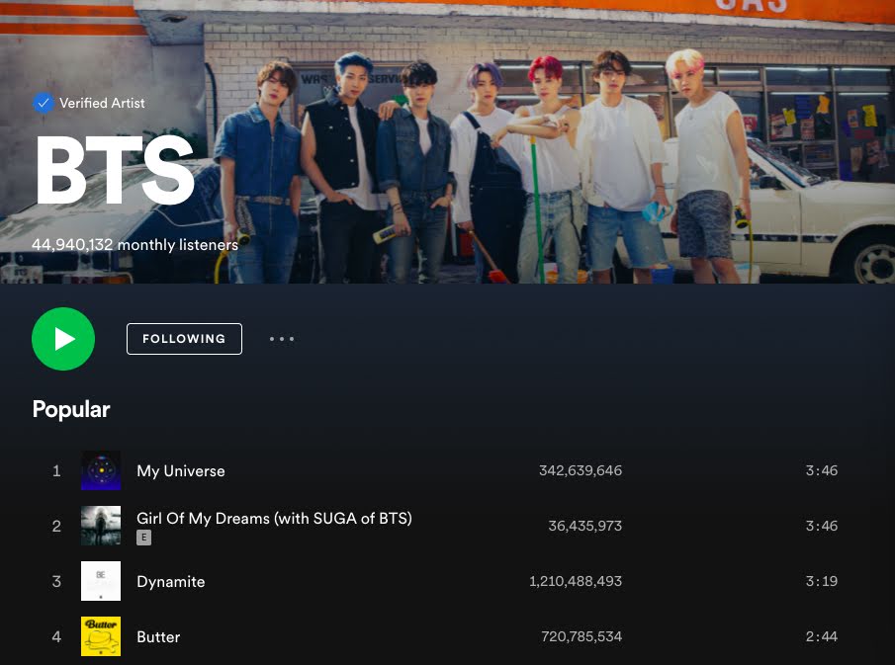The image size is (895, 665).
Task: Click the 44,940,132 monthly listeners text
Action: point(134,245)
